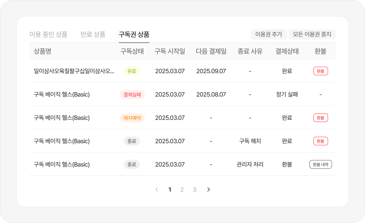This screenshot has width=365, height=223.
Task: Open the 만료 상품 tab
Action: [x=93, y=34]
